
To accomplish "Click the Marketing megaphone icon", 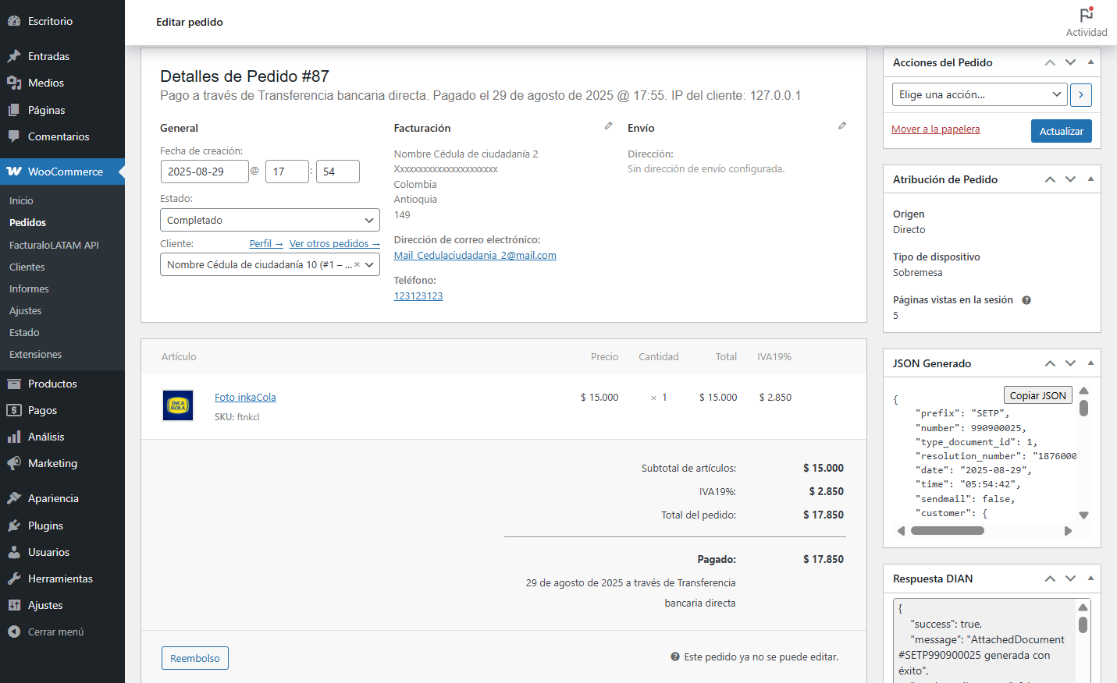I will (14, 463).
